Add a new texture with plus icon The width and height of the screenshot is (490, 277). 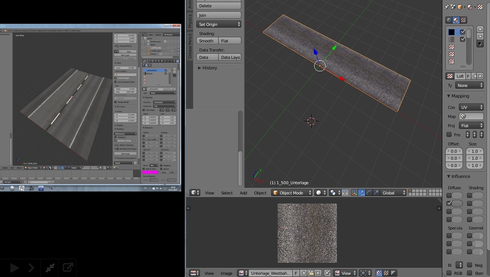pos(475,76)
